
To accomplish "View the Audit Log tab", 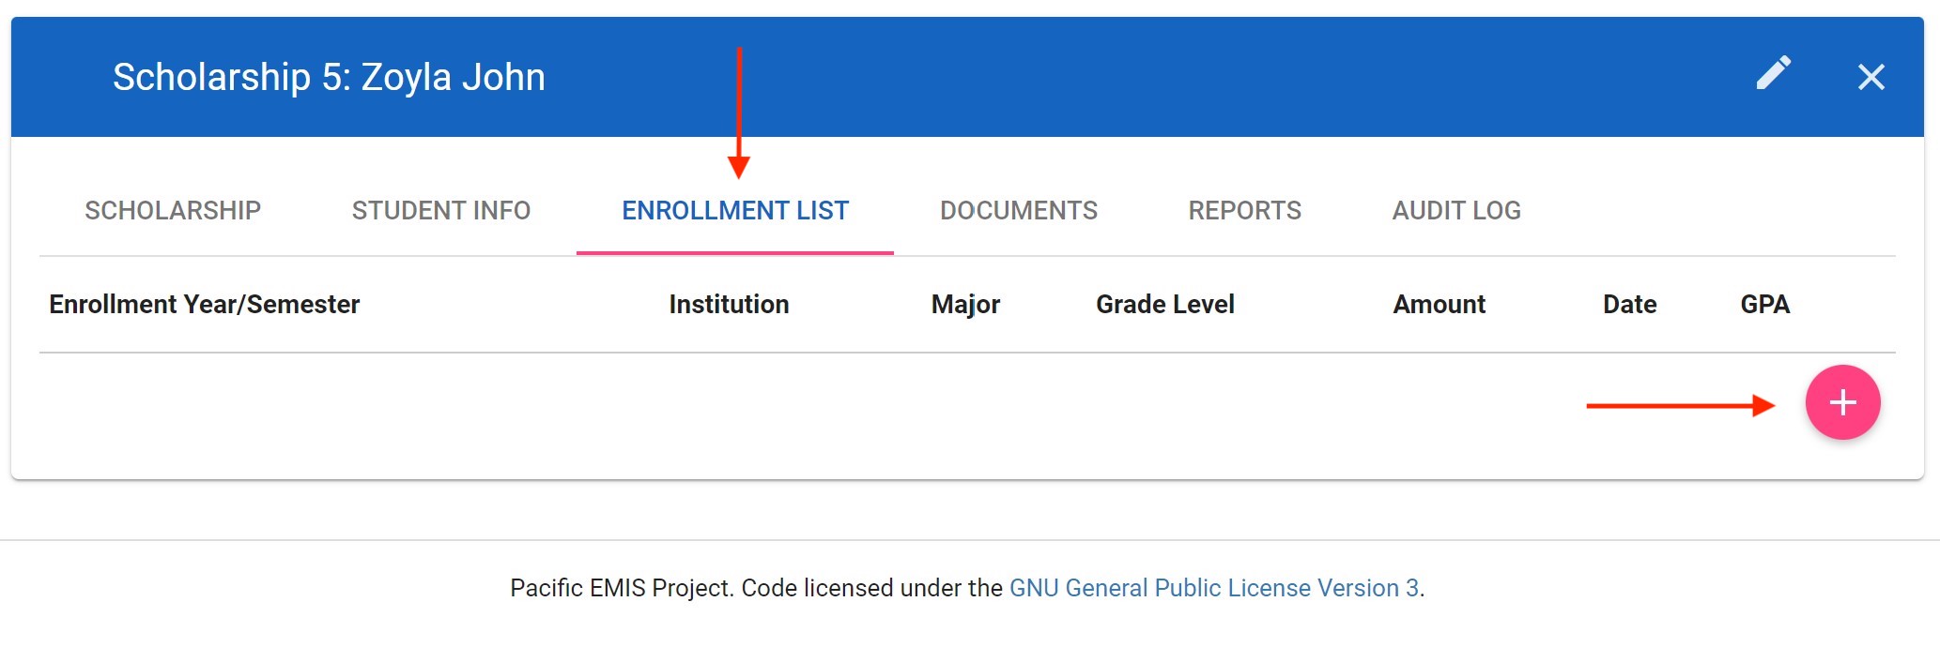I will (x=1456, y=210).
